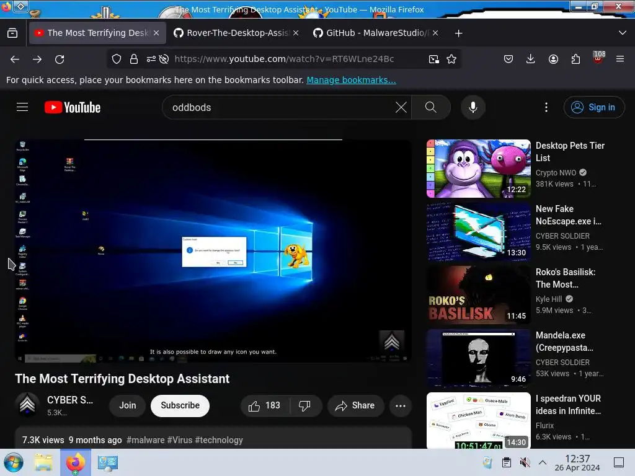Expand the list all tabs chevron

point(623,33)
